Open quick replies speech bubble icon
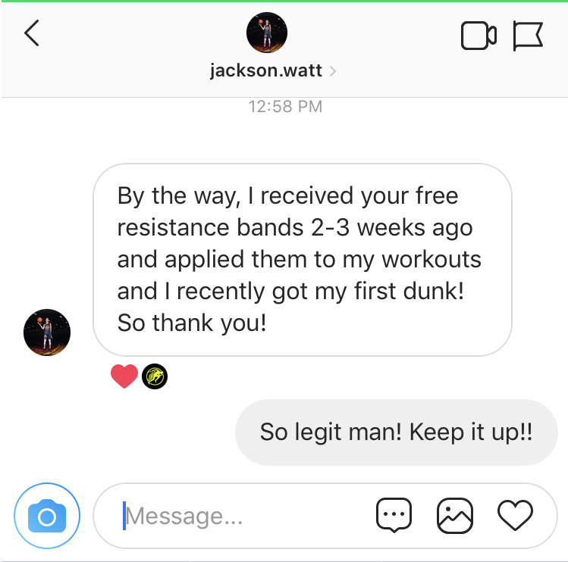 (x=394, y=515)
